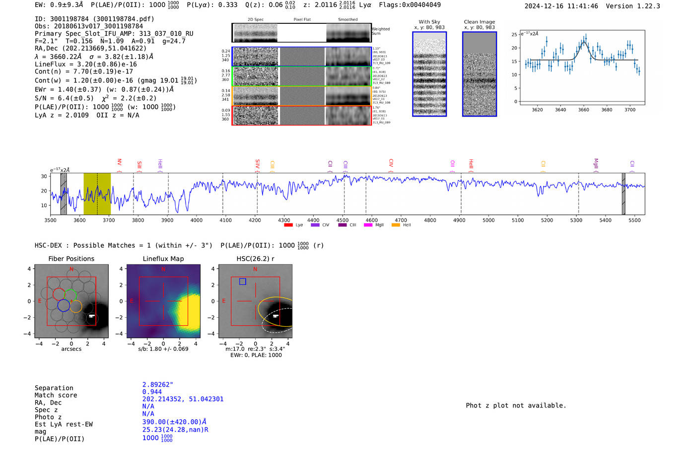Image resolution: width=695 pixels, height=473 pixels.
Task: Open the With Sky image thumbnail
Action: pos(429,74)
